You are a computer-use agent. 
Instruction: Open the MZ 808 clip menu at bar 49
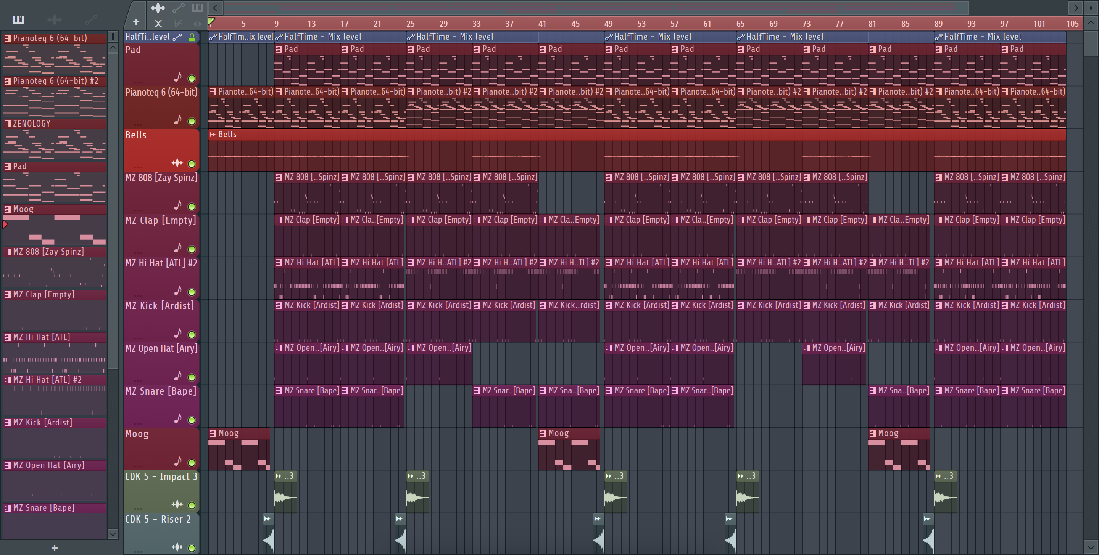pos(609,177)
